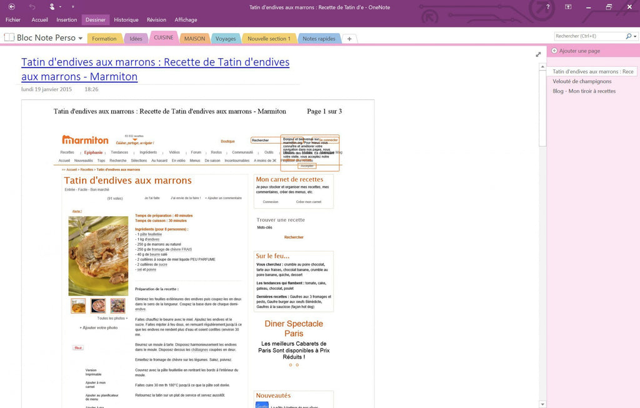Click the Temps de préparation : 40 minutes text
The height and width of the screenshot is (408, 640).
(164, 216)
